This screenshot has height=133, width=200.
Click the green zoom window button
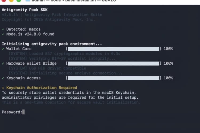click(18, 1)
